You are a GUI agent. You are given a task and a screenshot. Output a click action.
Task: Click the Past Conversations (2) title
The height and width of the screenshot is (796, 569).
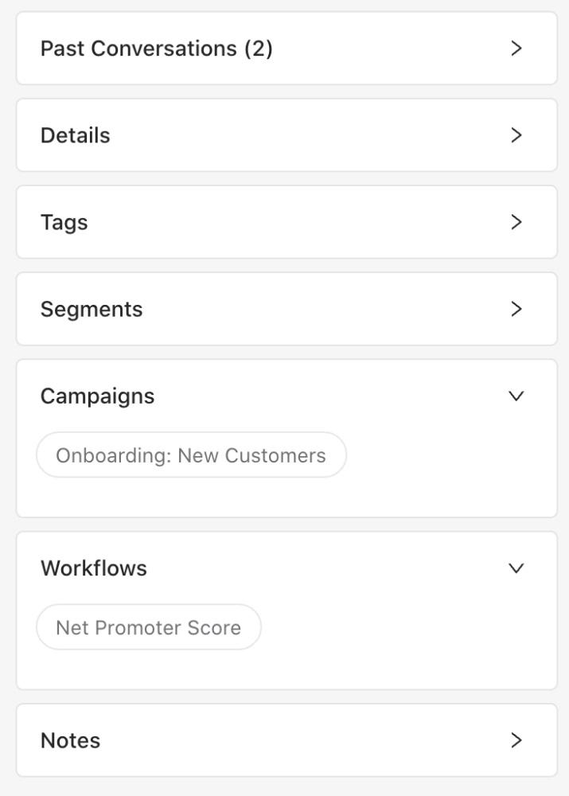156,49
